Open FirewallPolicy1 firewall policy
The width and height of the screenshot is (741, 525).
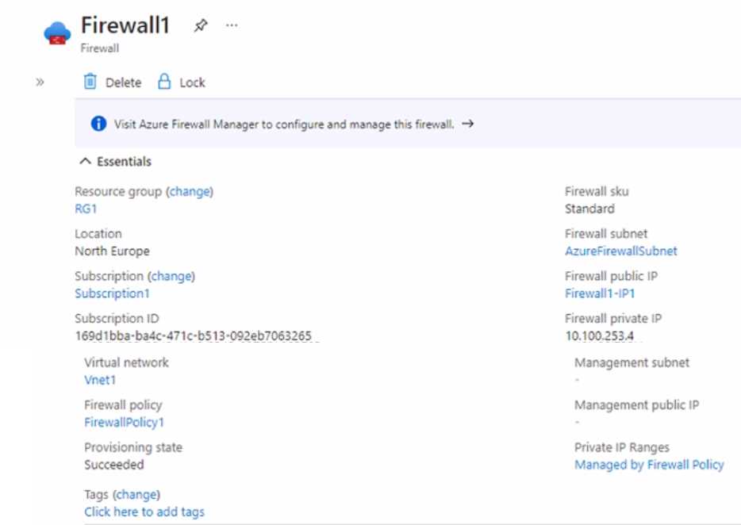[124, 423]
